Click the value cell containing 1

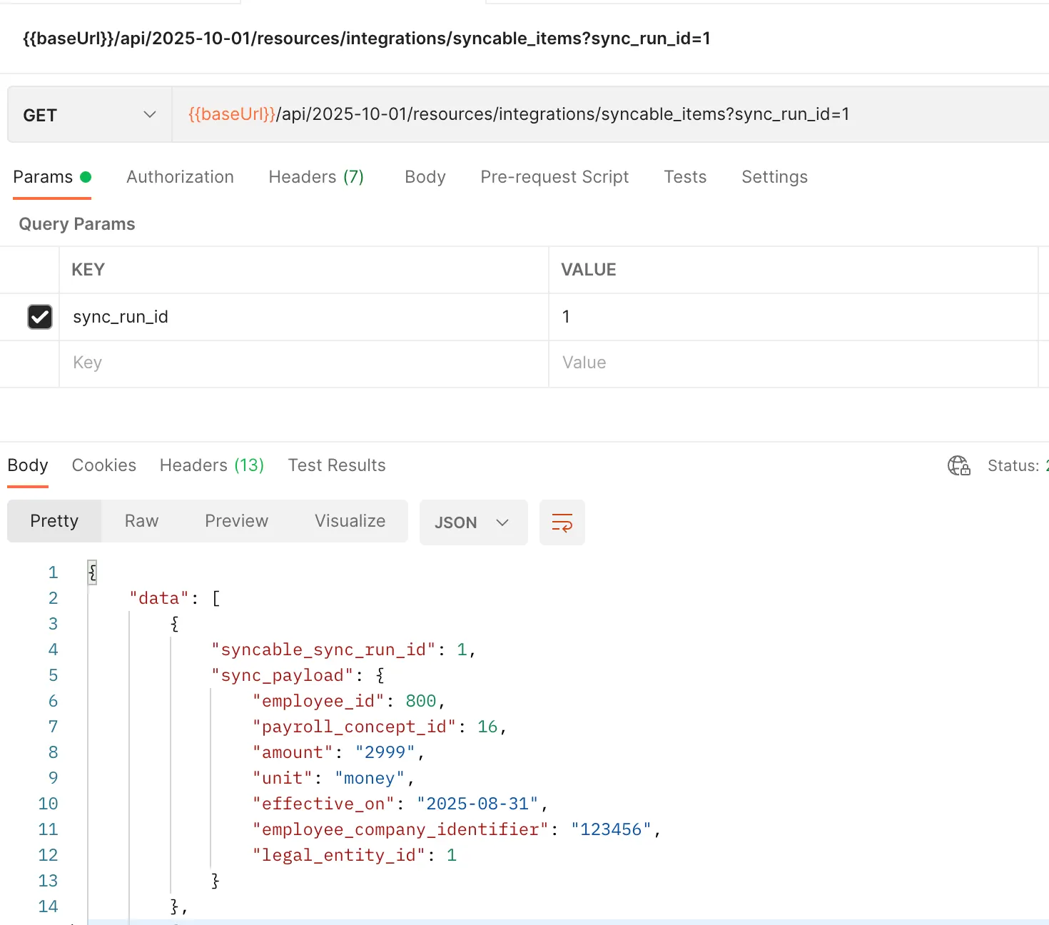(794, 317)
